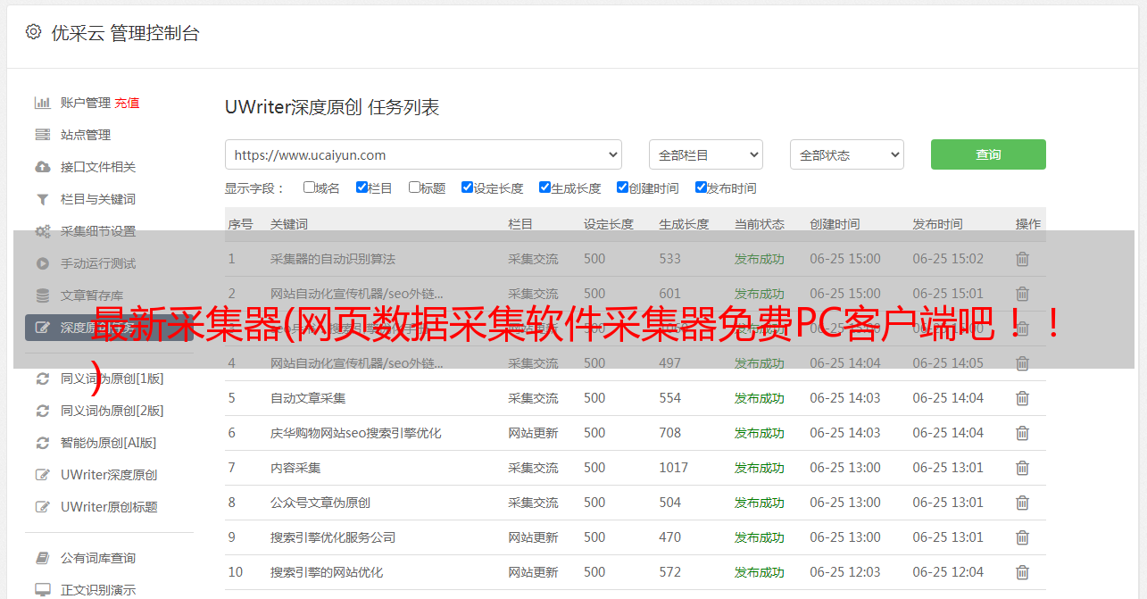Click the refresh icon beside 智能伪原创[AI版]
Viewport: 1147px width, 599px height.
pyautogui.click(x=42, y=443)
